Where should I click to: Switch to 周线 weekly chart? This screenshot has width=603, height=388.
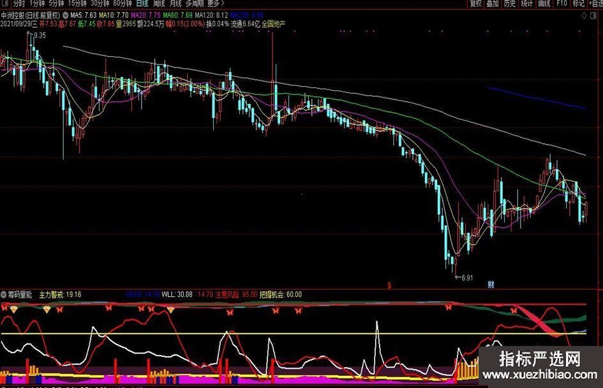point(159,4)
